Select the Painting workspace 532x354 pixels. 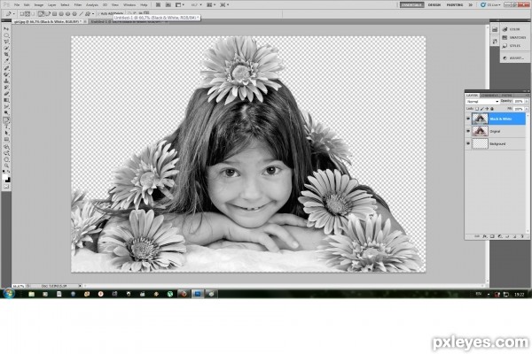coord(455,4)
